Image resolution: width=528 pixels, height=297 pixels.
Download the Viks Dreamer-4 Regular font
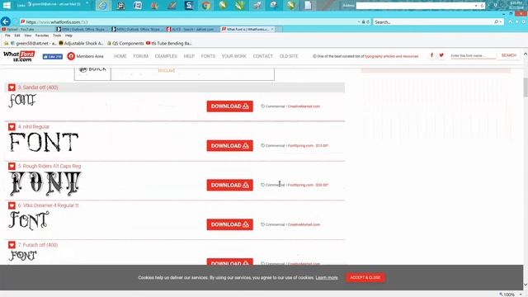pos(229,224)
